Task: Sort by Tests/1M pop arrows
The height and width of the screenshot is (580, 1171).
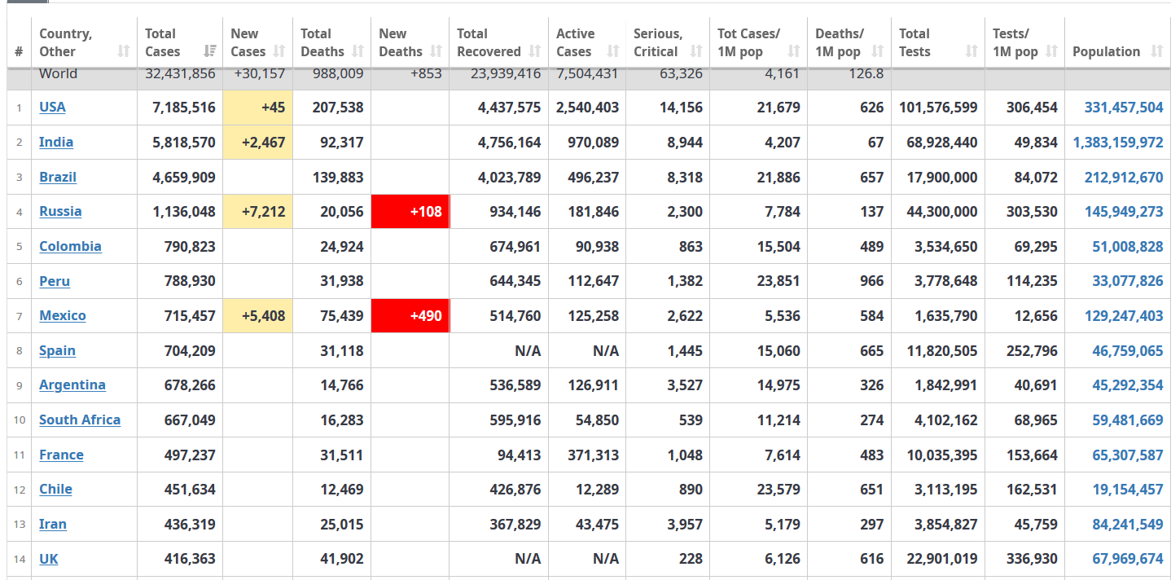Action: click(1051, 51)
